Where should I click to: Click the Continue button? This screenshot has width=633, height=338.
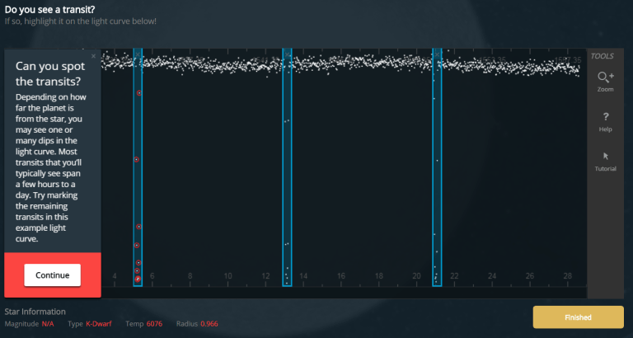[x=52, y=275]
